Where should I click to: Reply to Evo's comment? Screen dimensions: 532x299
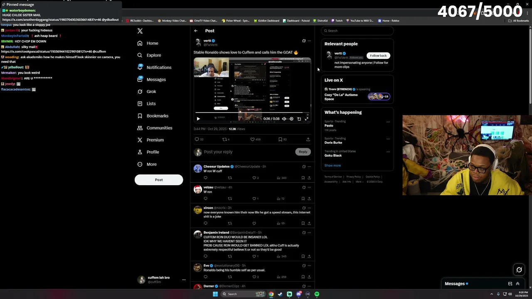[205, 277]
